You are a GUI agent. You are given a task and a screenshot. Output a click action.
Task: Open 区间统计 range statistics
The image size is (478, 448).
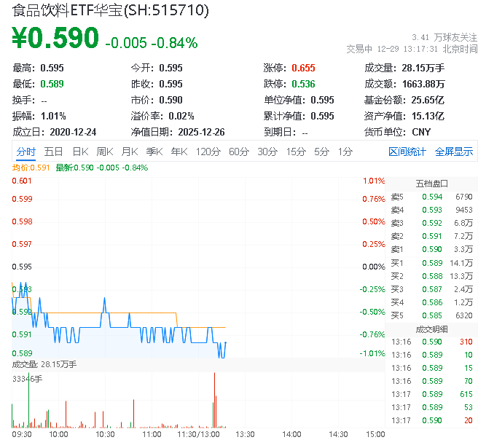point(407,152)
